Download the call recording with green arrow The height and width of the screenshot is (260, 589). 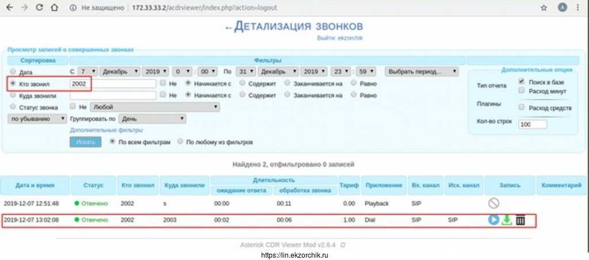[507, 220]
